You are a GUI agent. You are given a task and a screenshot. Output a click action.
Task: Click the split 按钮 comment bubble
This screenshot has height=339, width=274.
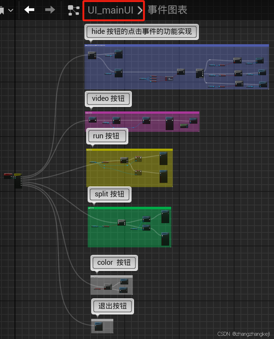point(109,194)
